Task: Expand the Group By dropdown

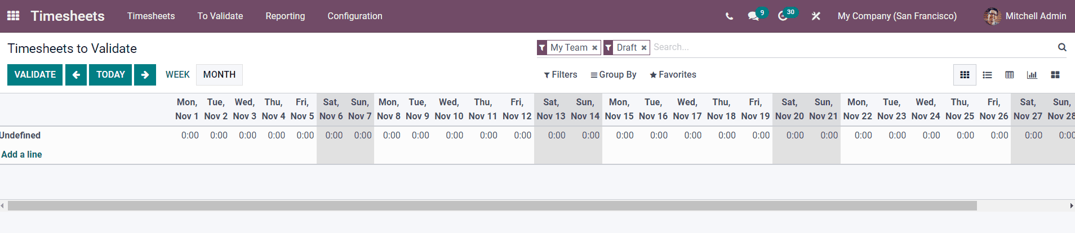Action: 614,75
